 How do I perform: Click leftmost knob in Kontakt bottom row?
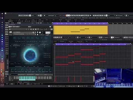click(12, 70)
